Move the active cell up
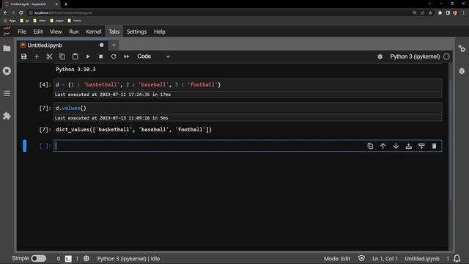Viewport: 469px width, 264px height. click(x=383, y=146)
